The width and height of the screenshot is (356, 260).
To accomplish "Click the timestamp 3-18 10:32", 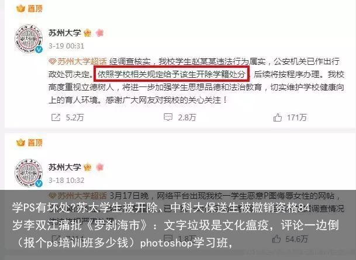I will point(66,181).
